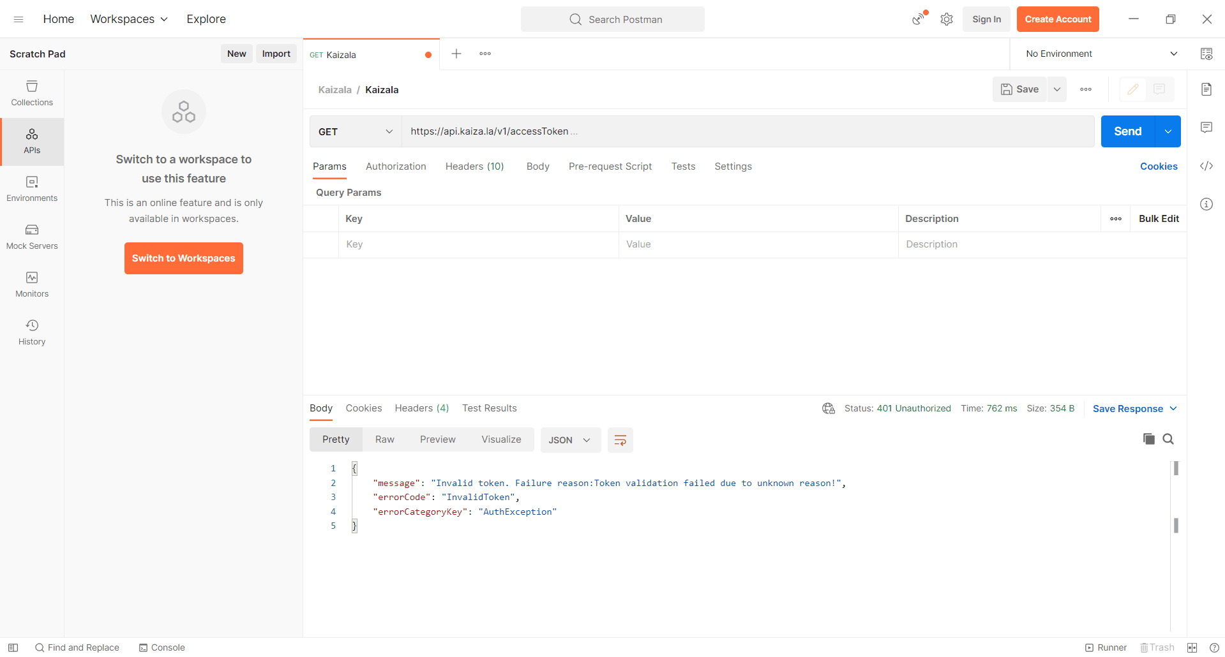The height and width of the screenshot is (657, 1225).
Task: Click the Save button
Action: (1020, 89)
